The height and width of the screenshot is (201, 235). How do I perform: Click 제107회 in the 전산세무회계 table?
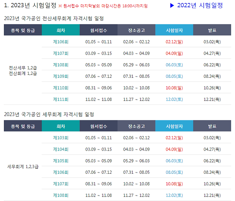click(61, 53)
